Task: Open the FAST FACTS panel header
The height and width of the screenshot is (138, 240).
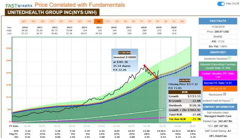Action: coord(218,21)
